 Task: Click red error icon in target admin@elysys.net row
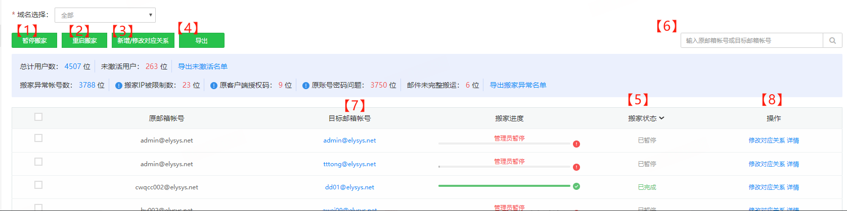pyautogui.click(x=576, y=144)
